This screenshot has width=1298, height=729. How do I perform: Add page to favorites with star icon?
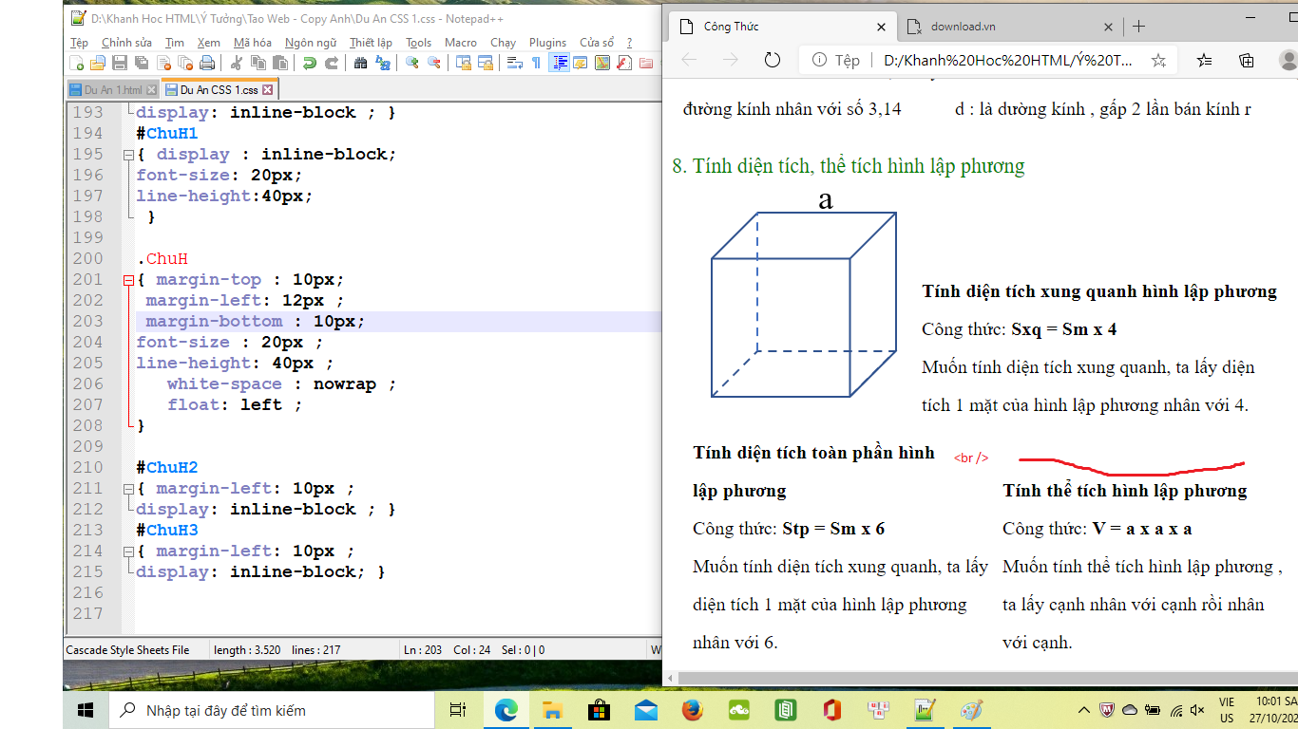click(x=1158, y=60)
